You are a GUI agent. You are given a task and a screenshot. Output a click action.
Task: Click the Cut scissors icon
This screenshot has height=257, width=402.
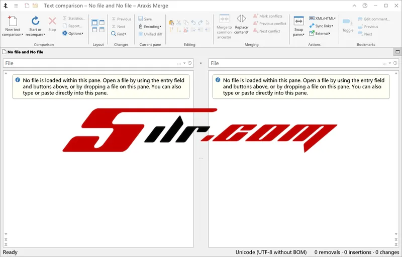179,23
